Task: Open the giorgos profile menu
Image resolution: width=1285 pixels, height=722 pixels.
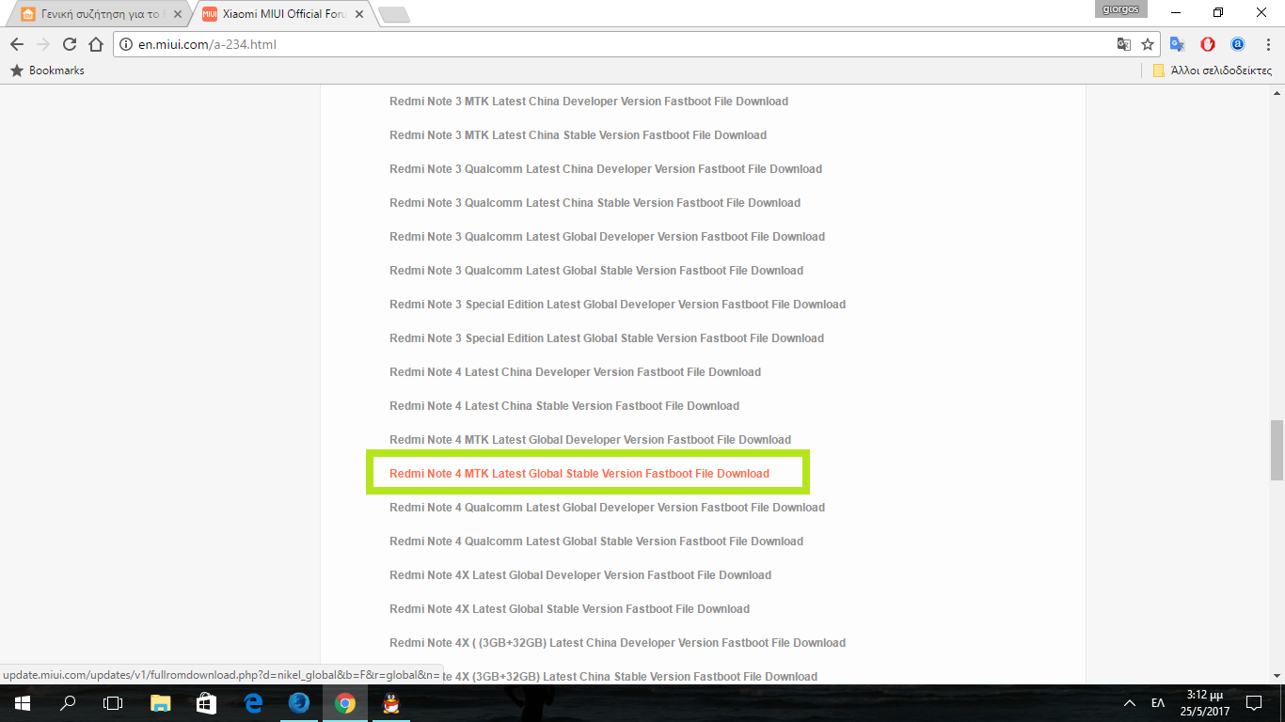Action: point(1121,8)
